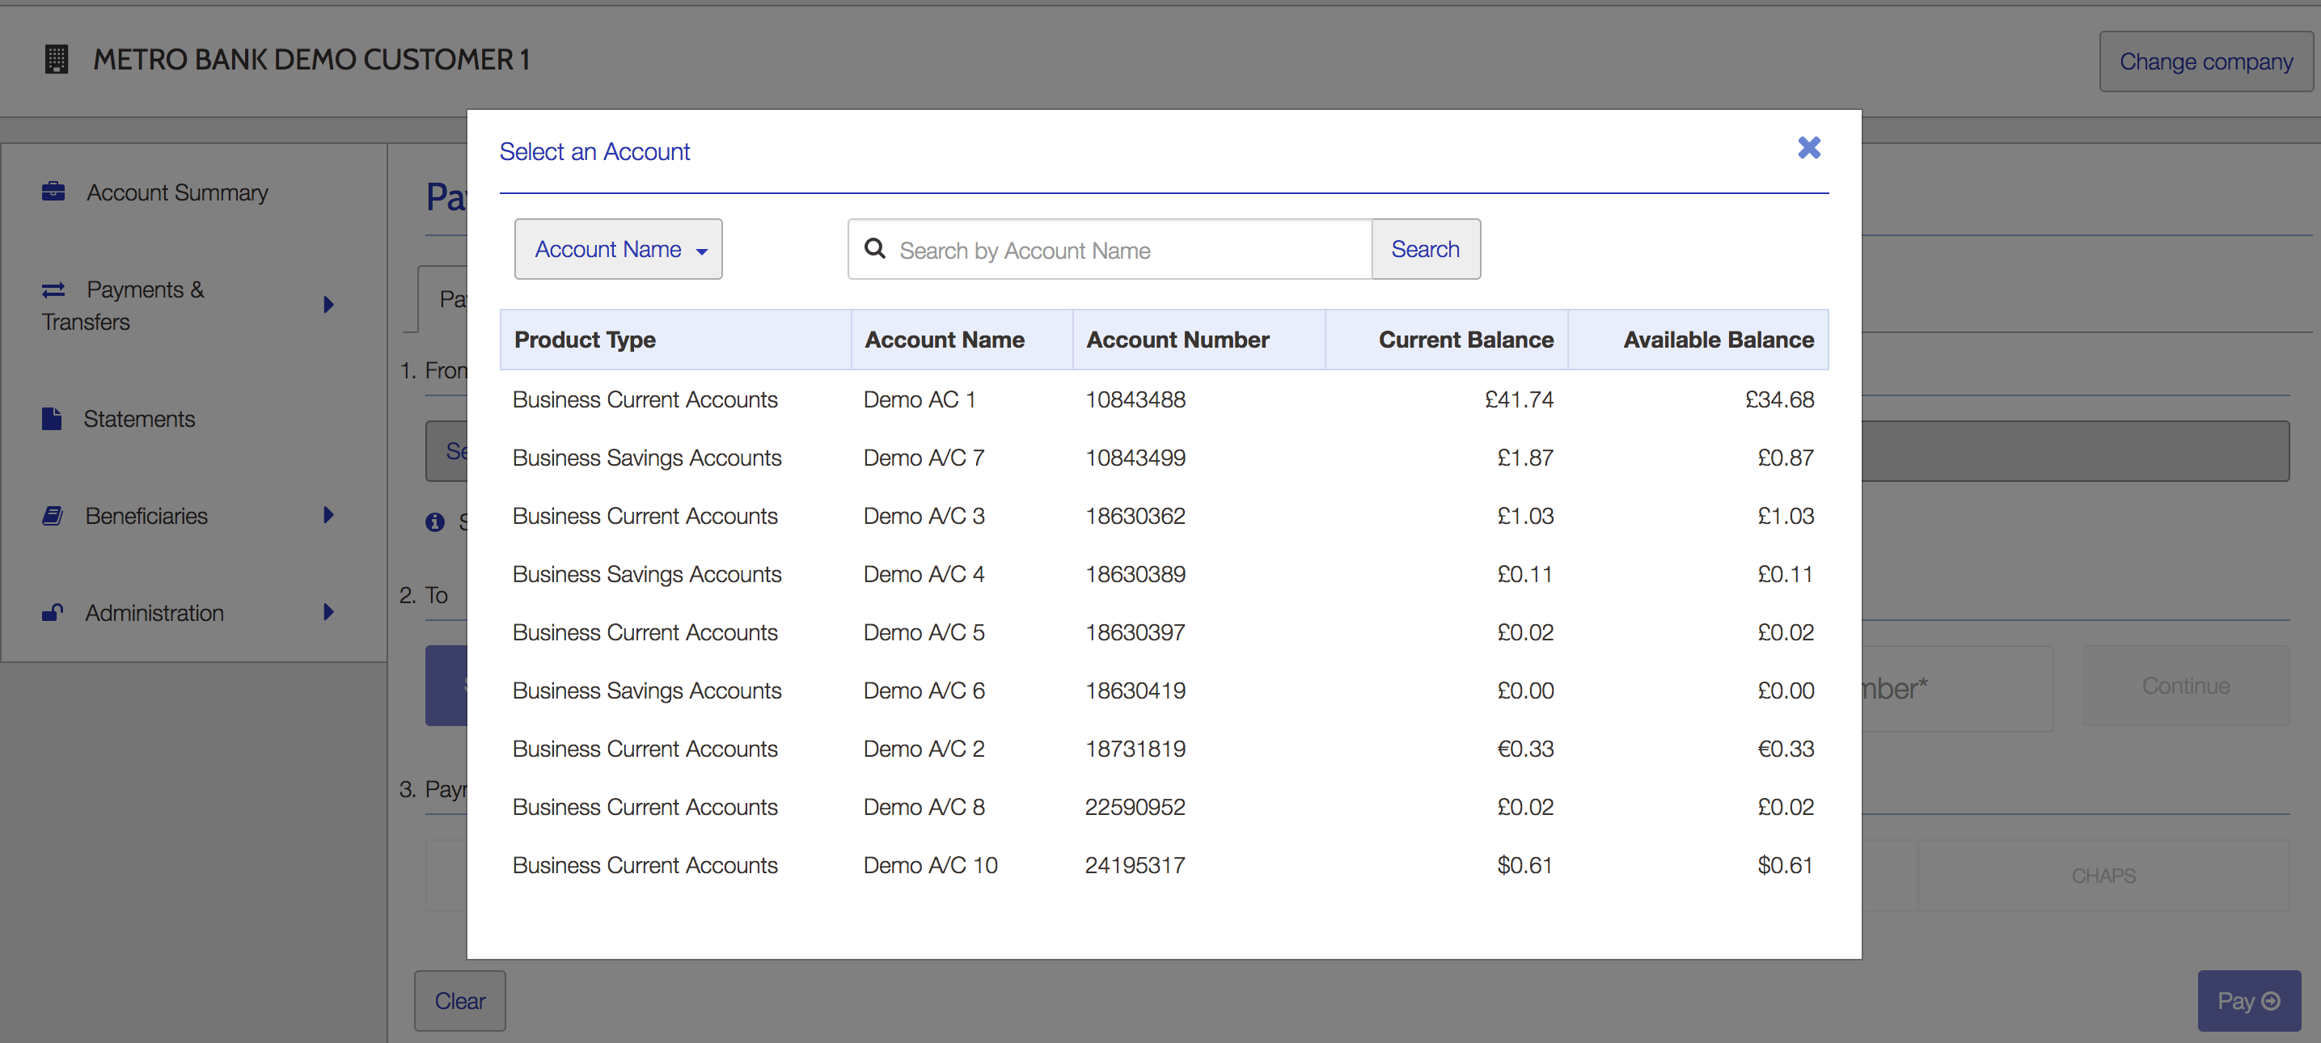Screen dimensions: 2321x1043
Task: Click Search button for account lookup
Action: pyautogui.click(x=1426, y=248)
